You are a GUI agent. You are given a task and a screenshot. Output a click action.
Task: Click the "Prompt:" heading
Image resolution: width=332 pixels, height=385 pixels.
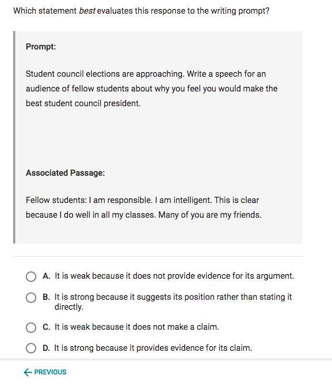tap(41, 47)
